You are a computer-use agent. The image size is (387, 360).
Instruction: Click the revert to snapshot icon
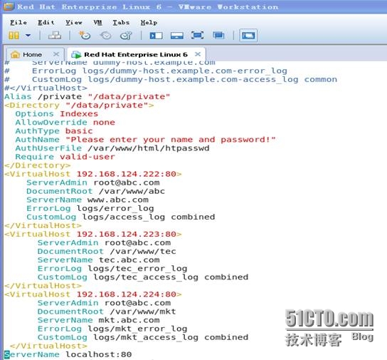[105, 36]
